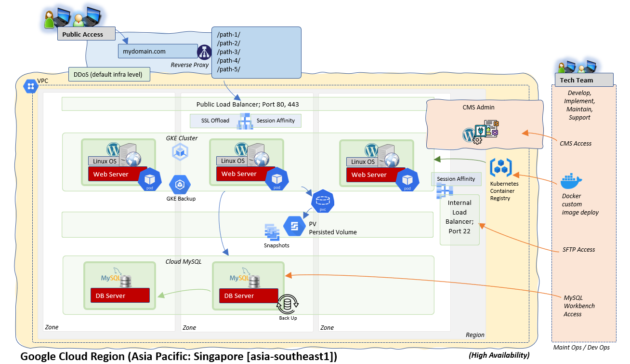Click the mydomain.com box
Screen dimensions: 630x364
[x=157, y=51]
